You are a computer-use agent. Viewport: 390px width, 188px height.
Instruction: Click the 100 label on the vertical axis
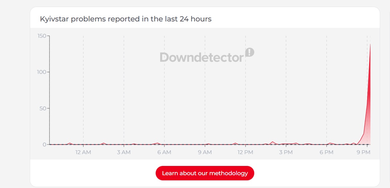coord(42,72)
